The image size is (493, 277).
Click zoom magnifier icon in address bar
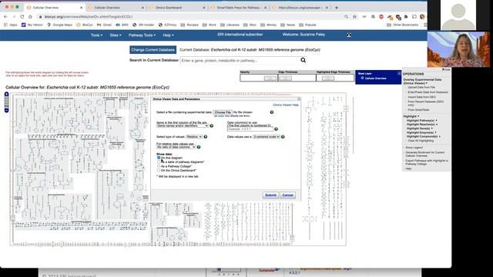click(x=346, y=17)
